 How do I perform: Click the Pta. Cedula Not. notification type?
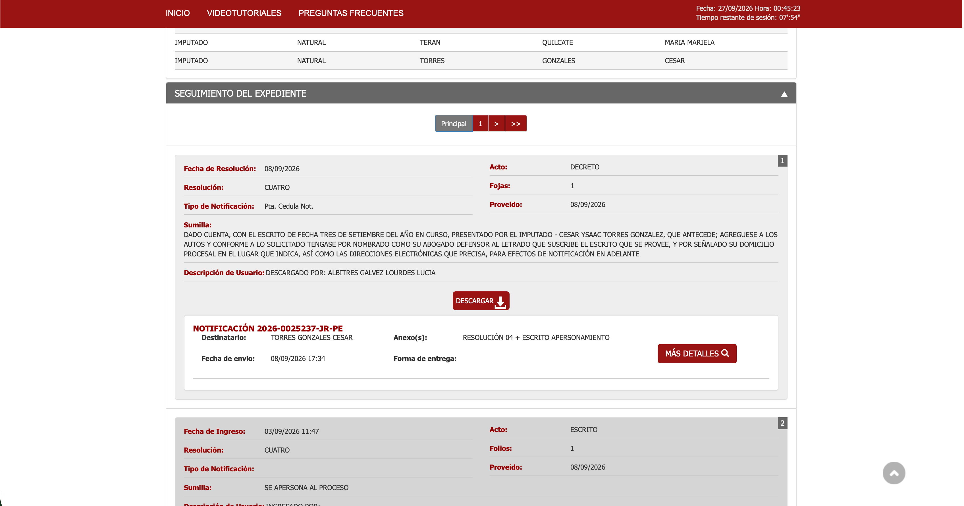click(x=288, y=206)
